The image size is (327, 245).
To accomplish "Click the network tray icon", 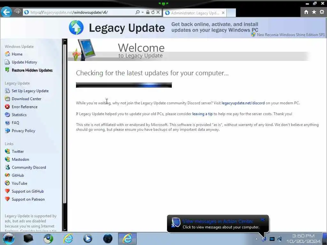I will click(272, 239).
